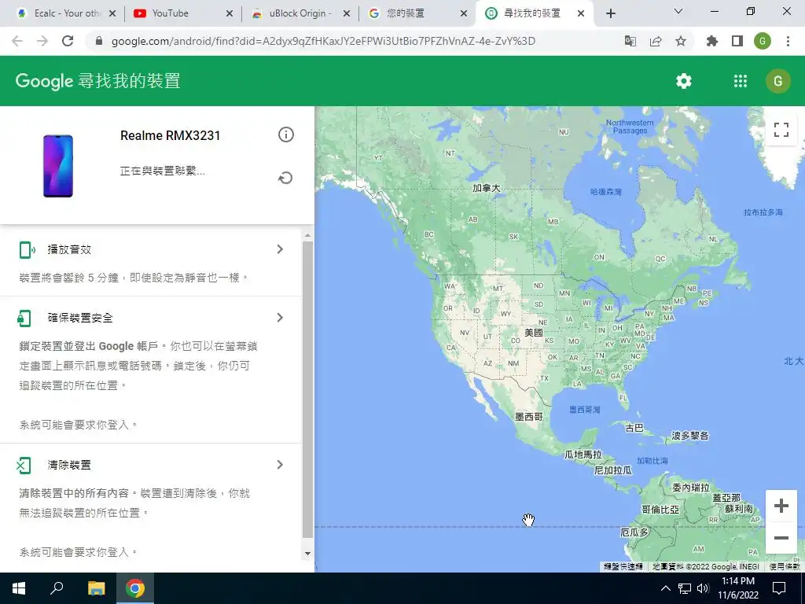Click the sidebar scrollbar thumb

[307, 389]
